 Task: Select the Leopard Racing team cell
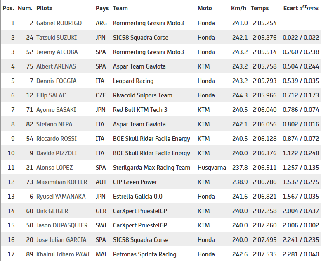pyautogui.click(x=133, y=81)
